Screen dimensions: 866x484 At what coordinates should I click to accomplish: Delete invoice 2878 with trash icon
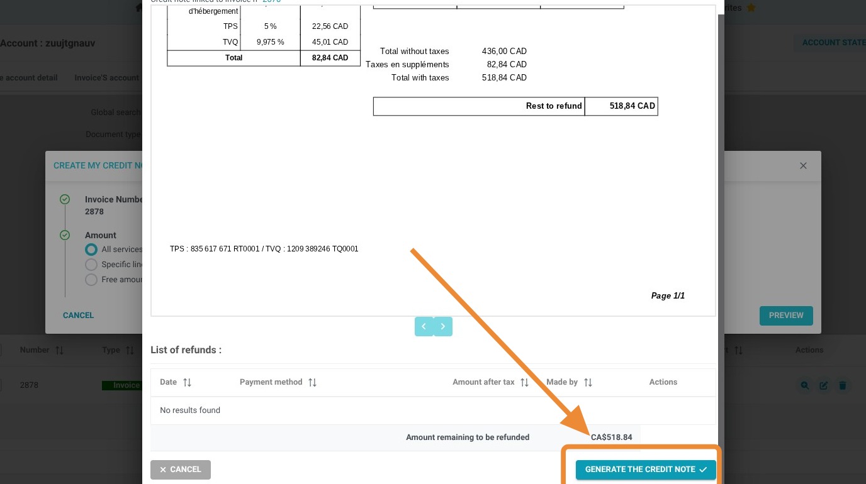pos(843,385)
